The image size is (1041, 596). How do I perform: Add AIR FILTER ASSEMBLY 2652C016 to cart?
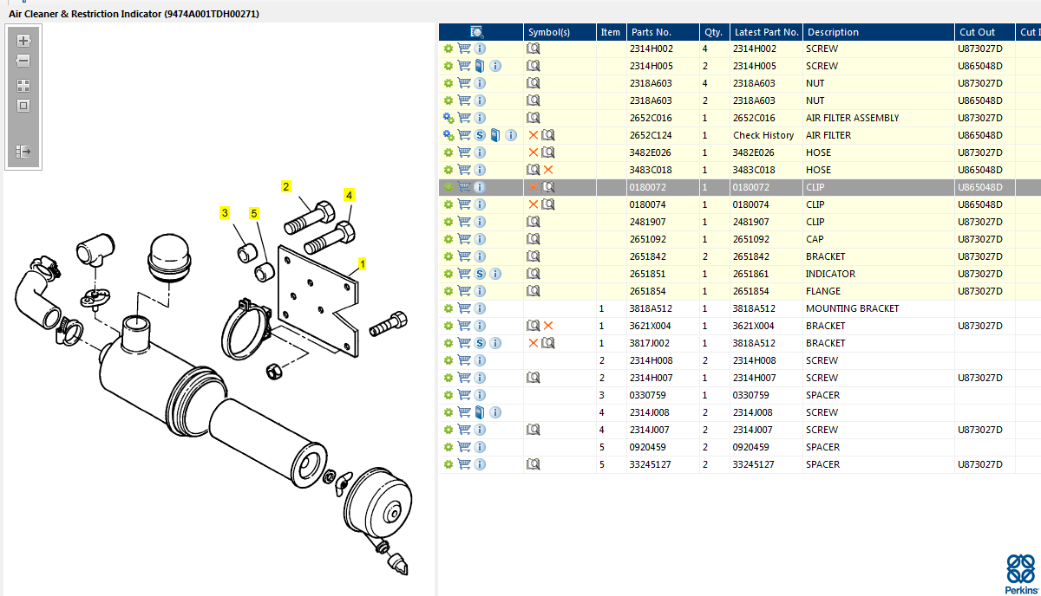point(464,118)
